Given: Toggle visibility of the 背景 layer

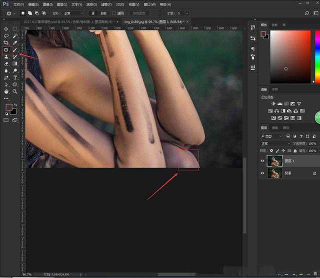Looking at the screenshot, I should [x=263, y=173].
